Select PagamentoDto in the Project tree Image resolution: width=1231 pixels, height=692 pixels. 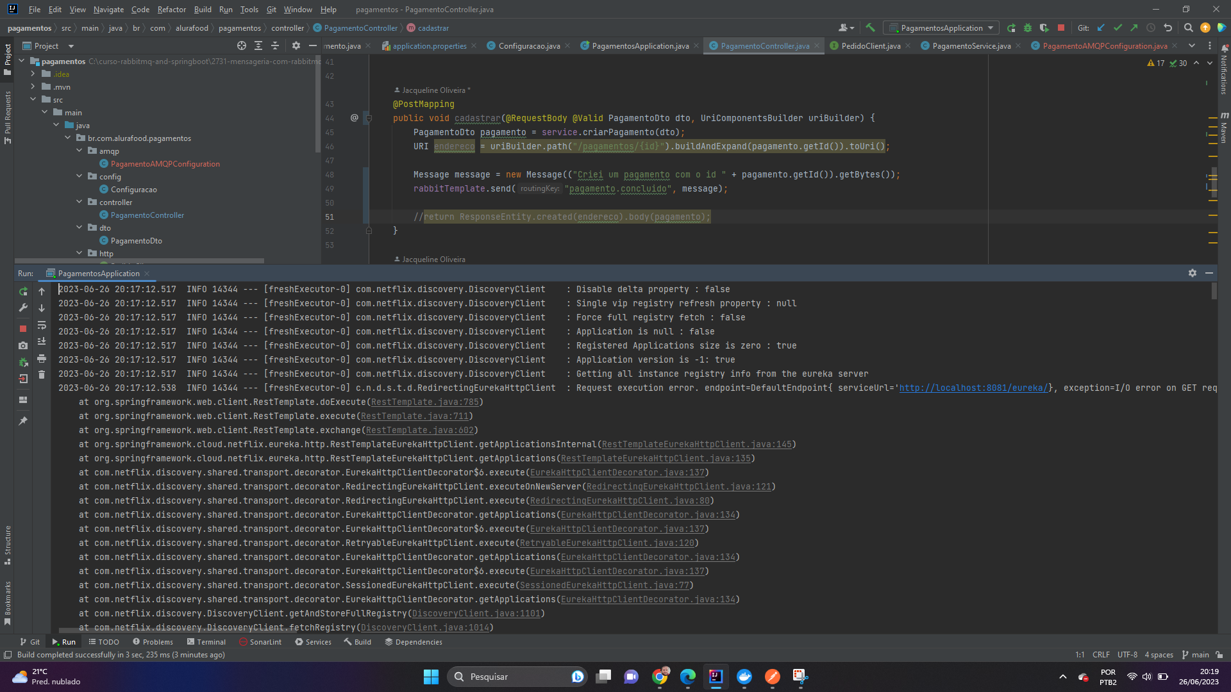136,241
